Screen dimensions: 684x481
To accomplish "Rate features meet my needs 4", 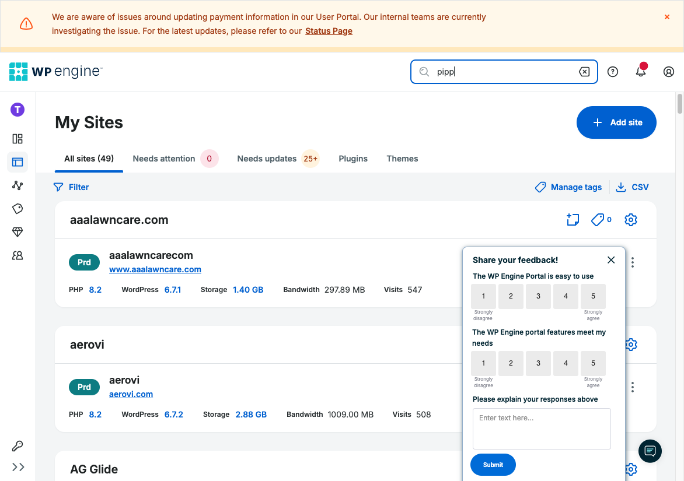I will tap(566, 363).
